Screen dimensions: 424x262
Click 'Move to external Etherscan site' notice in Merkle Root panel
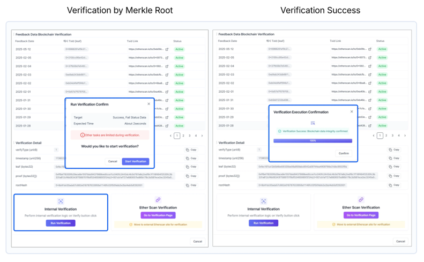pyautogui.click(x=158, y=224)
